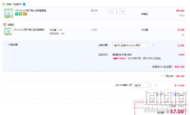Click the comment icon beside shop discount

pyautogui.click(x=154, y=45)
